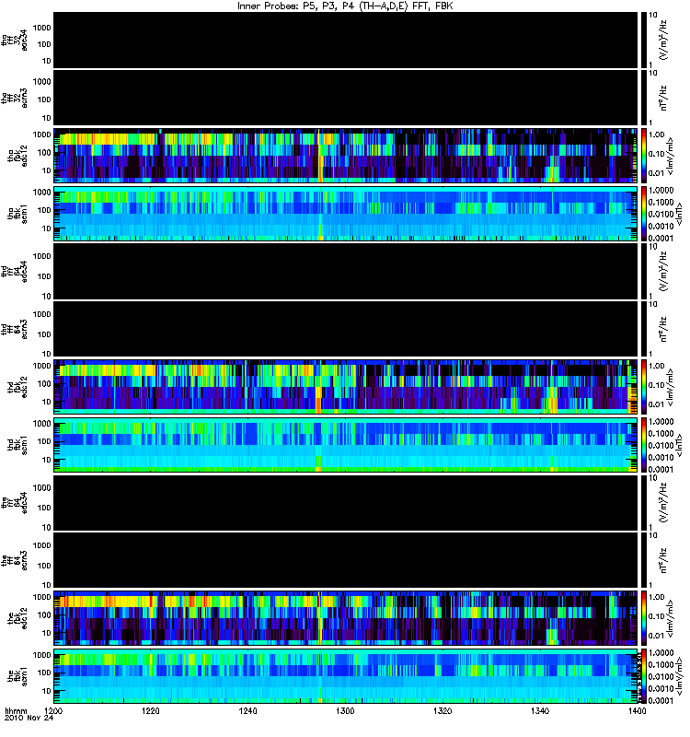This screenshot has height=737, width=690.
Task: Click the 0.10 color scale value of thd edc12
Action: coord(656,385)
